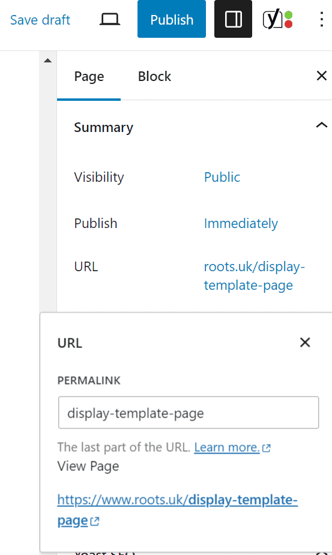Open the Immediately publish date picker
Screen dimensions: 332x555
[241, 223]
